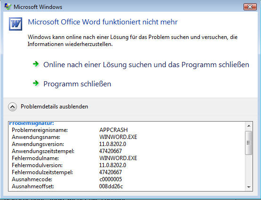Choose Programm schließen option
261x200 pixels.
(77, 84)
